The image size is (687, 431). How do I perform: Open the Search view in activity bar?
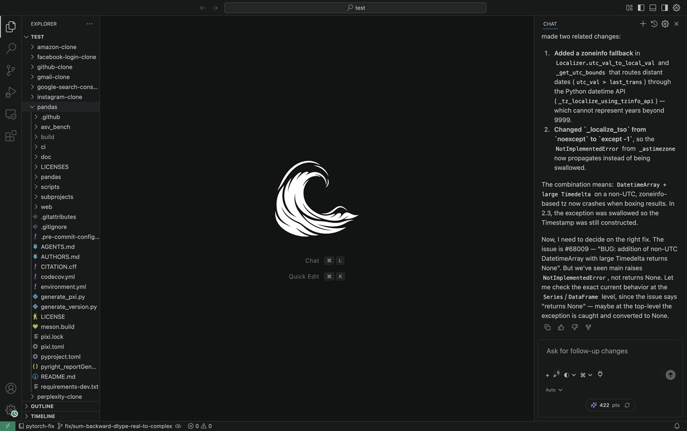click(x=10, y=48)
